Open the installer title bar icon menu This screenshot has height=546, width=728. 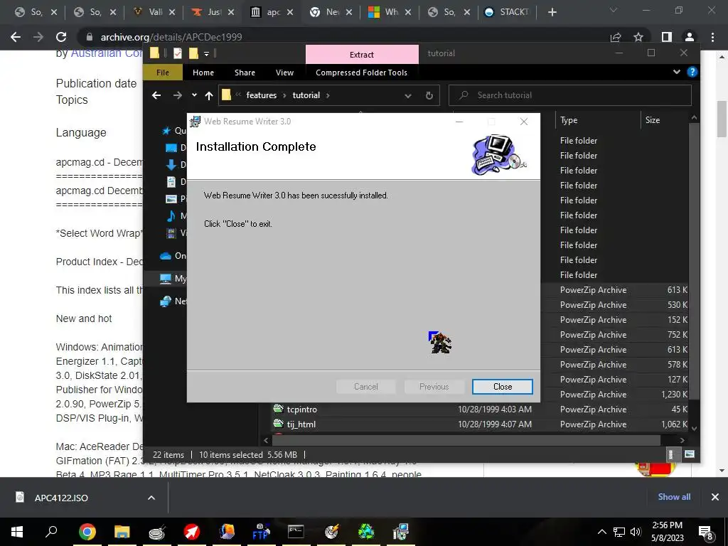pos(195,122)
